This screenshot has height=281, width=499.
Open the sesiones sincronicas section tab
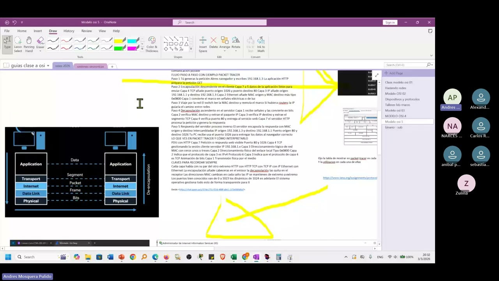[90, 66]
